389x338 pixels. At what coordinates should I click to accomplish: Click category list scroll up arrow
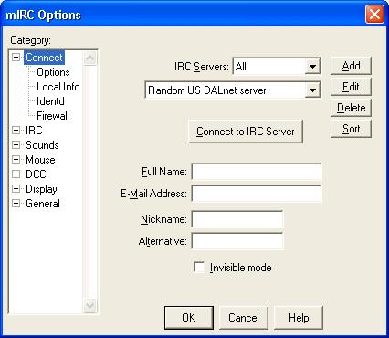[x=89, y=58]
